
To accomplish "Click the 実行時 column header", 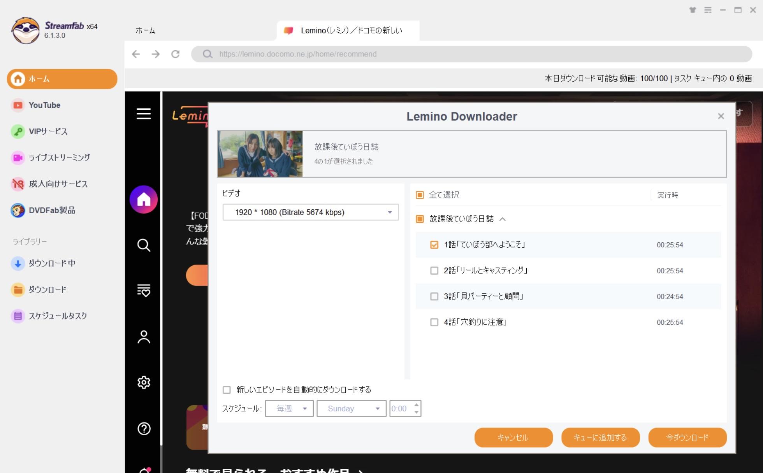I will click(x=668, y=195).
